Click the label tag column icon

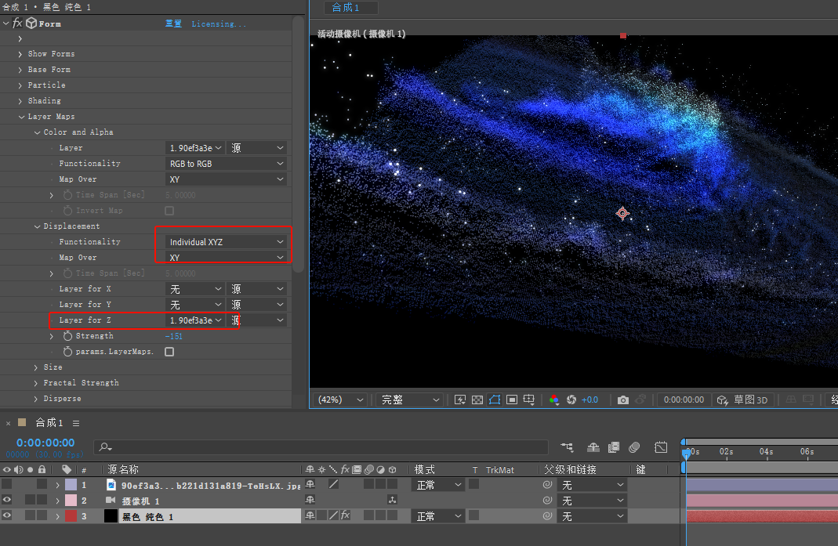pyautogui.click(x=67, y=469)
